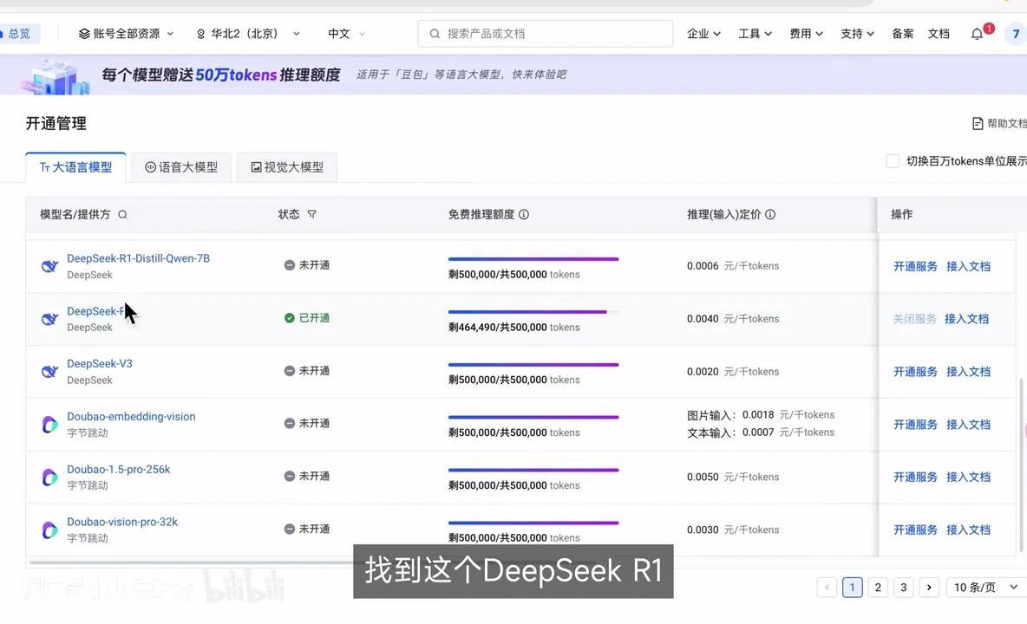Screen dimensions: 1027x624
Task: Click info icon next to 推理(输入)定价
Action: point(770,215)
